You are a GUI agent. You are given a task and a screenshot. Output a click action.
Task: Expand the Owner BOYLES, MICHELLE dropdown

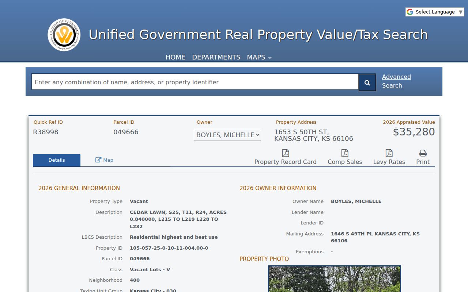[x=227, y=135]
